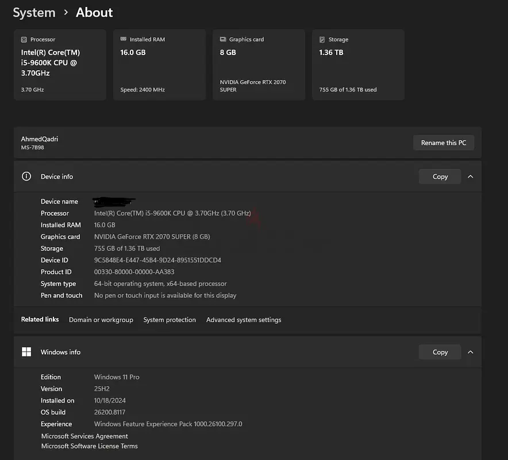Copy the Device info details

point(440,177)
